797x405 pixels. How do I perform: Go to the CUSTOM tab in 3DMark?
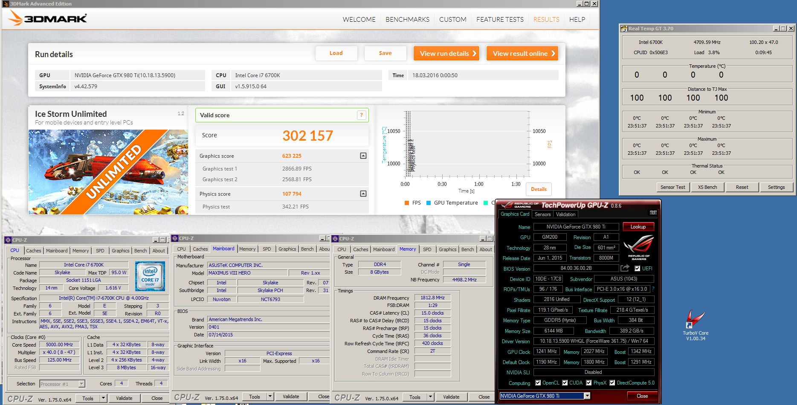point(452,19)
